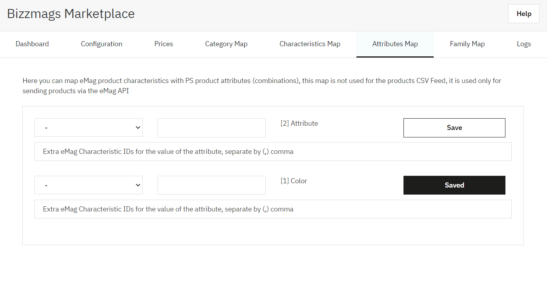Switch to the Family Map tab
This screenshot has height=296, width=547.
coord(467,44)
